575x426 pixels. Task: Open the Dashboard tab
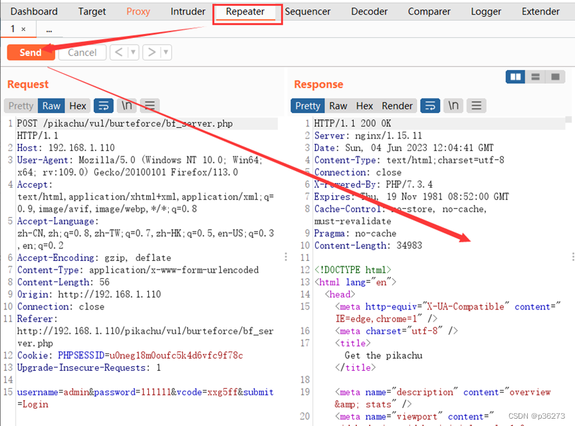[34, 12]
